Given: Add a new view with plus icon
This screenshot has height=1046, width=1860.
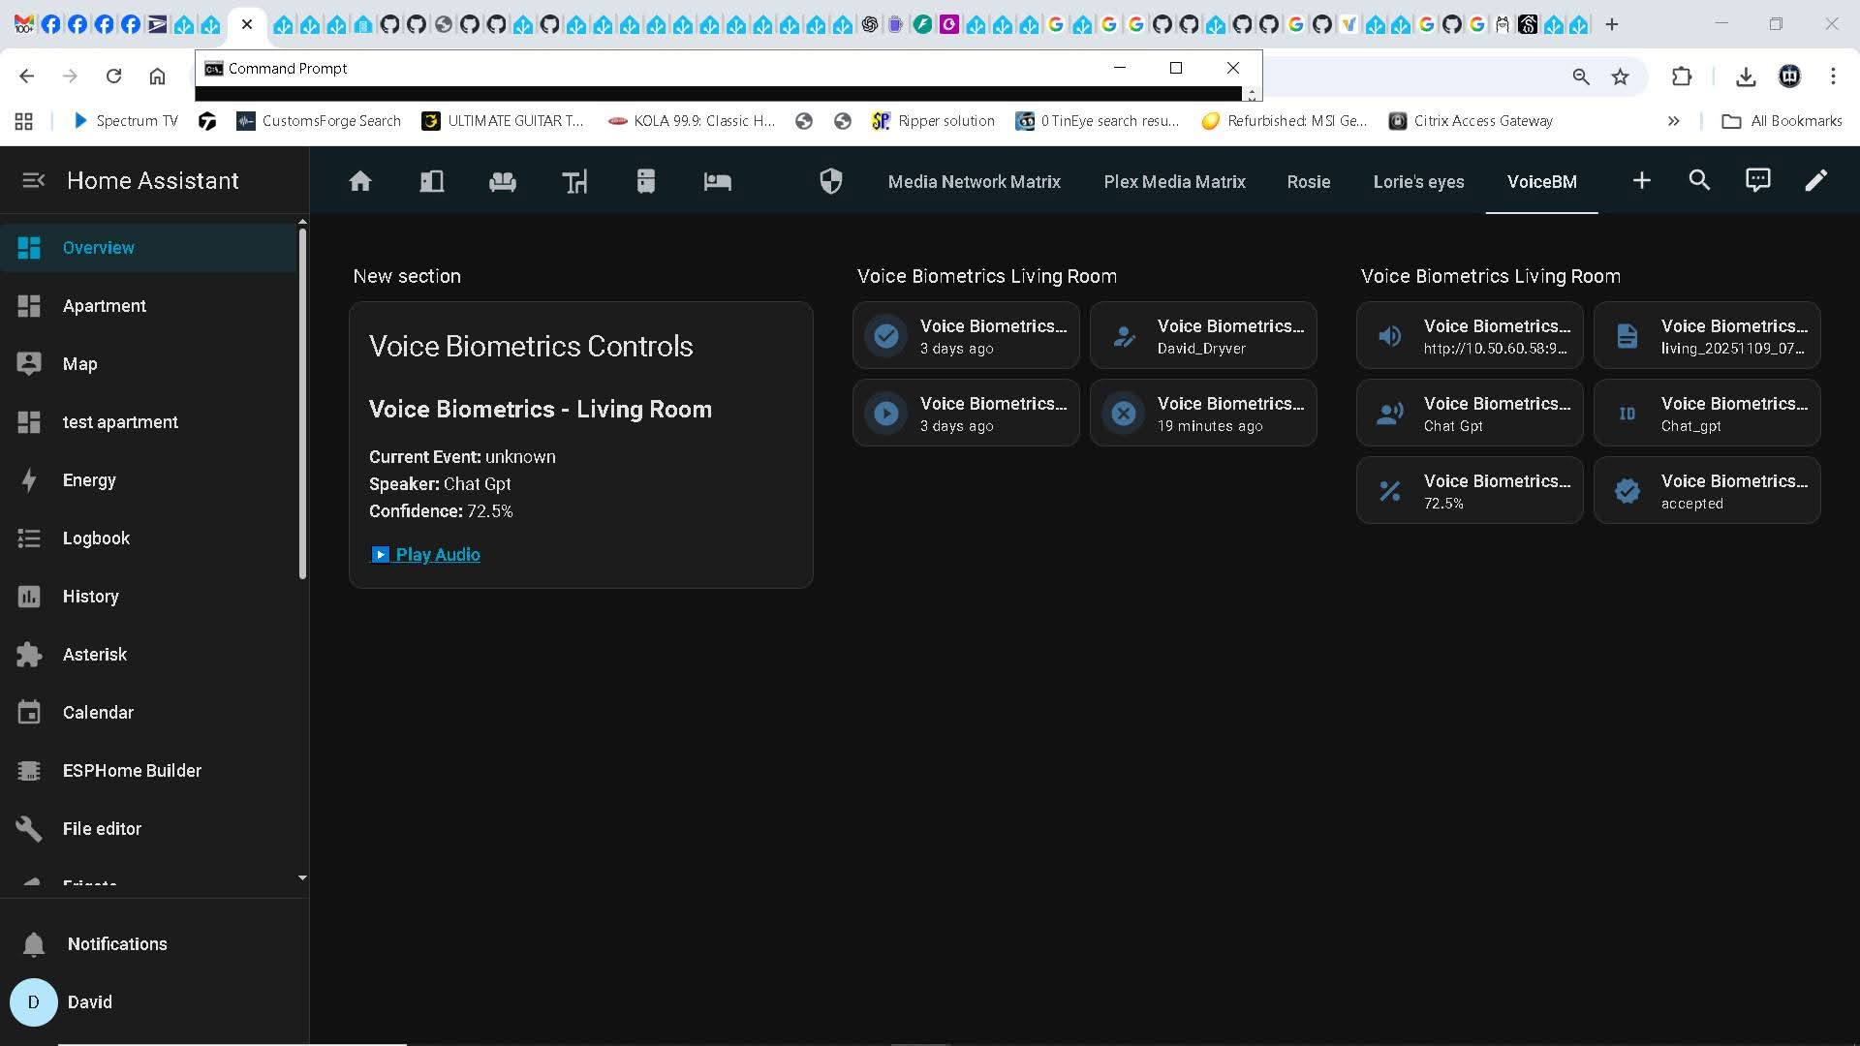Looking at the screenshot, I should [1641, 180].
